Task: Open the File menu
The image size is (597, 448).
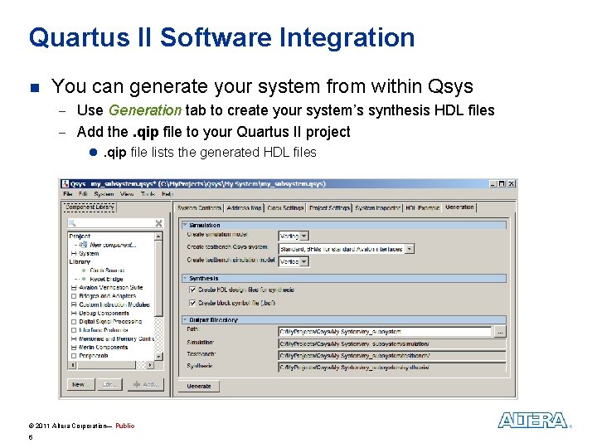Action: pyautogui.click(x=68, y=194)
